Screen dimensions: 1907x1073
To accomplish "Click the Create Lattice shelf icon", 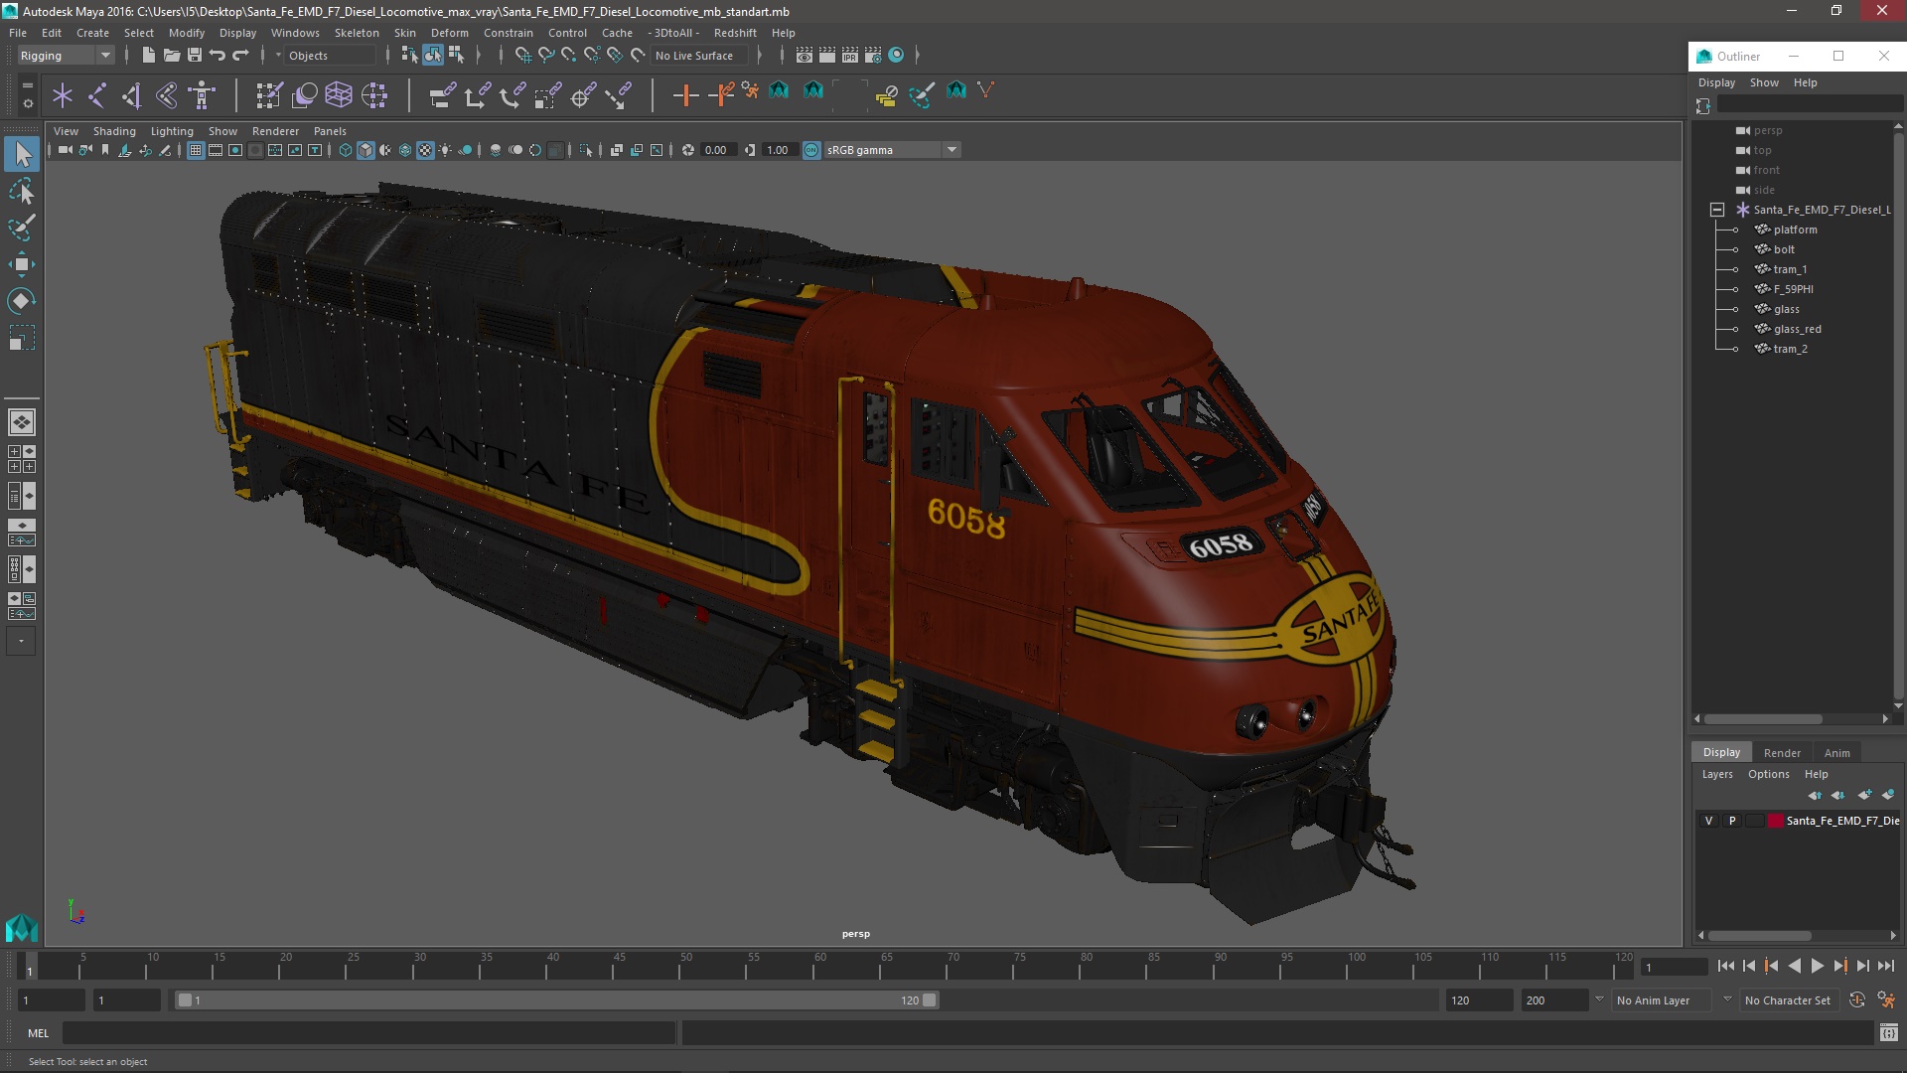I will coord(339,95).
